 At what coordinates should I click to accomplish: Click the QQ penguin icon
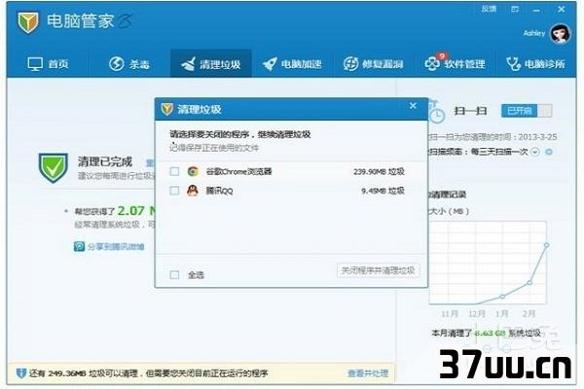(193, 191)
